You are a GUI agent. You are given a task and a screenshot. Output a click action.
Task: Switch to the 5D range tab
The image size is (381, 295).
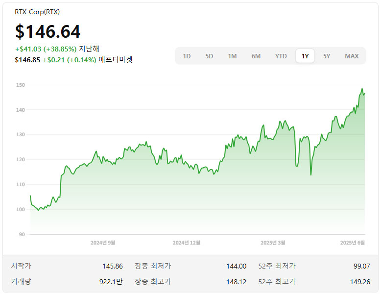point(209,56)
